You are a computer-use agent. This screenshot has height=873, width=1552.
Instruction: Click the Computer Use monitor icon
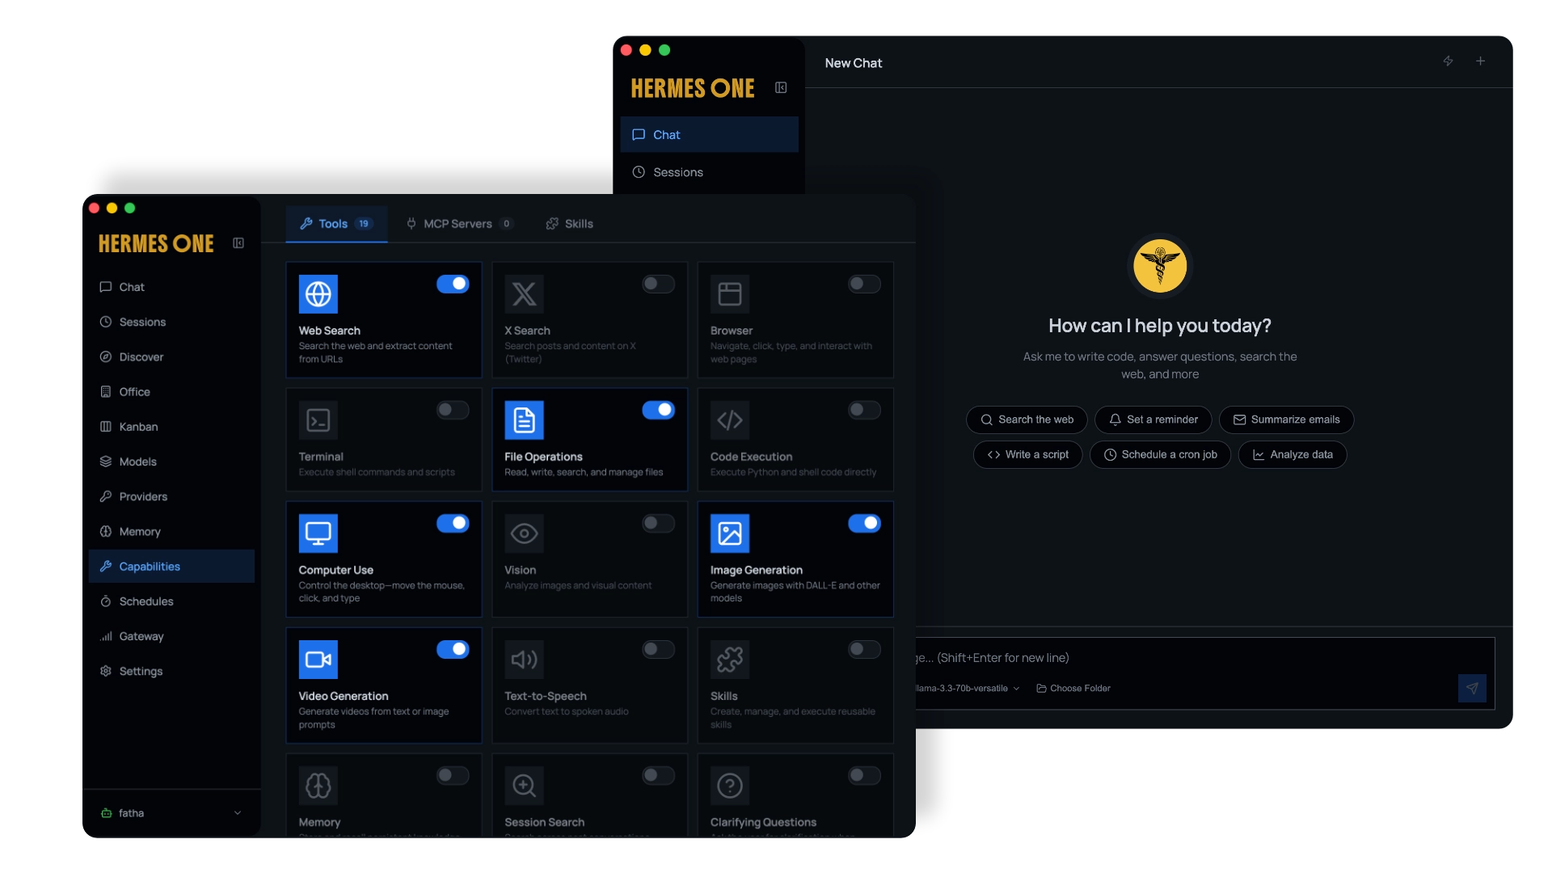coord(318,533)
